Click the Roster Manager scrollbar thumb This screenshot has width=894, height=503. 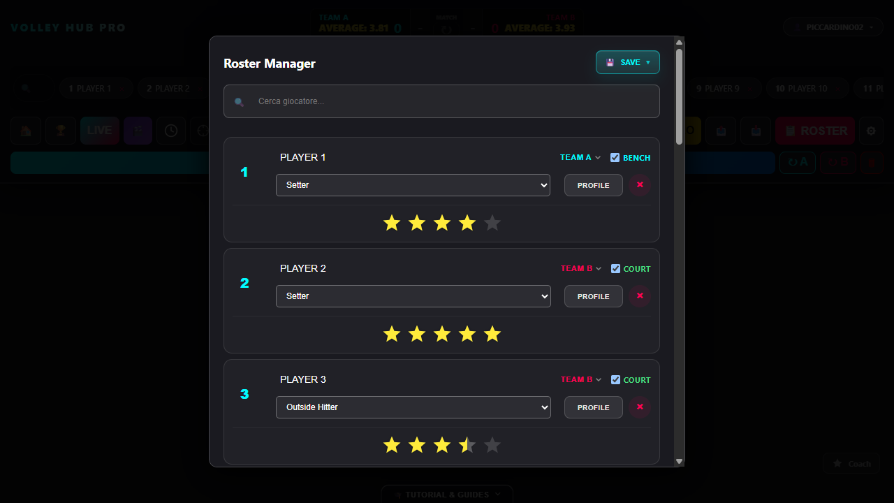(679, 96)
